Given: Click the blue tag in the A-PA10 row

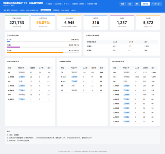Looking at the screenshot, I should (x=127, y=112).
